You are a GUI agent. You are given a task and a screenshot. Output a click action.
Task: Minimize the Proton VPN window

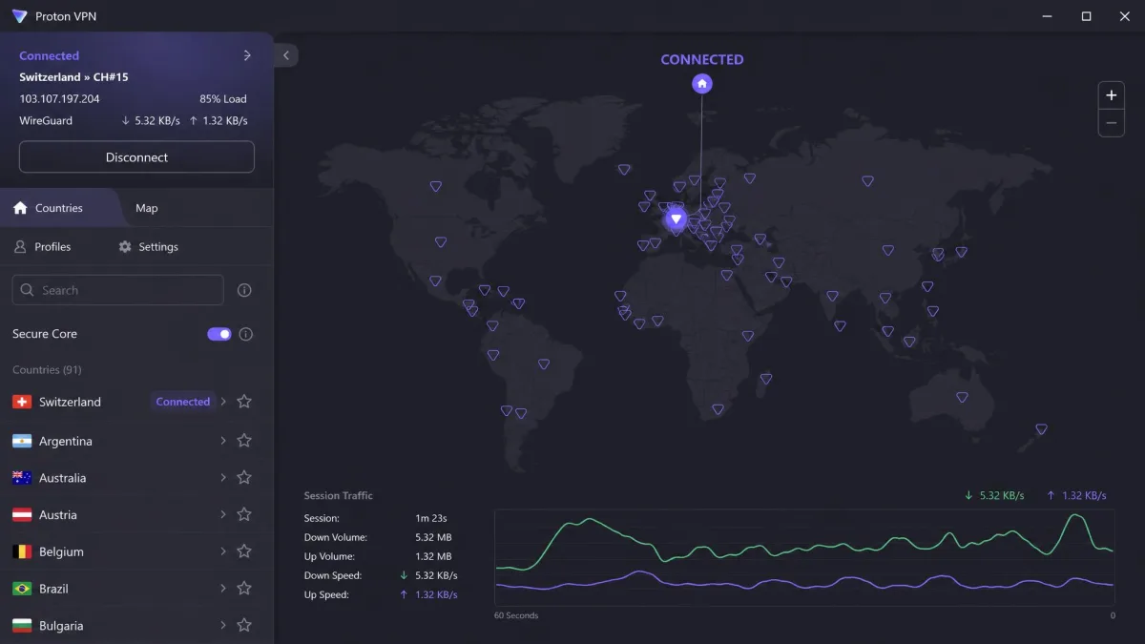click(x=1047, y=16)
